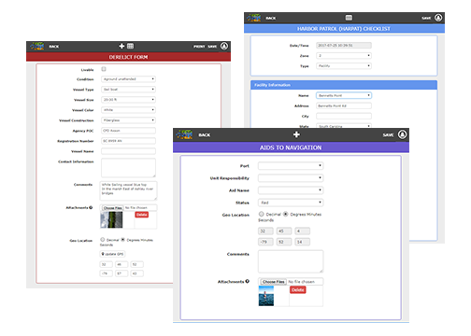Click the plus icon in Aids to Navigation header

click(296, 134)
